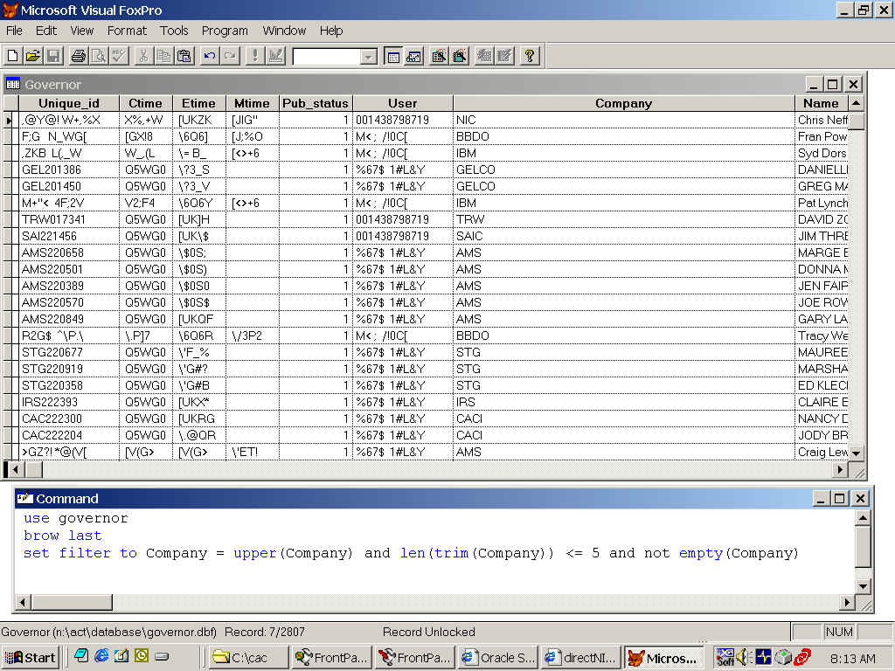This screenshot has width=895, height=671.
Task: Click the Run exclamation mark icon
Action: click(254, 56)
